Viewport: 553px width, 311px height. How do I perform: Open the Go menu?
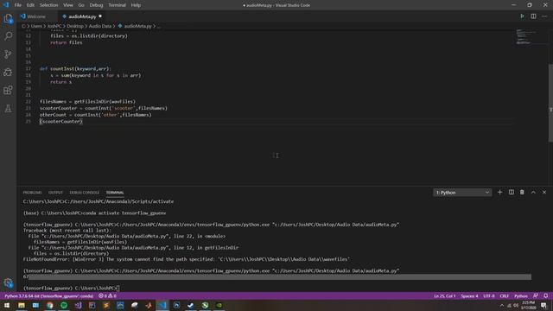click(81, 5)
